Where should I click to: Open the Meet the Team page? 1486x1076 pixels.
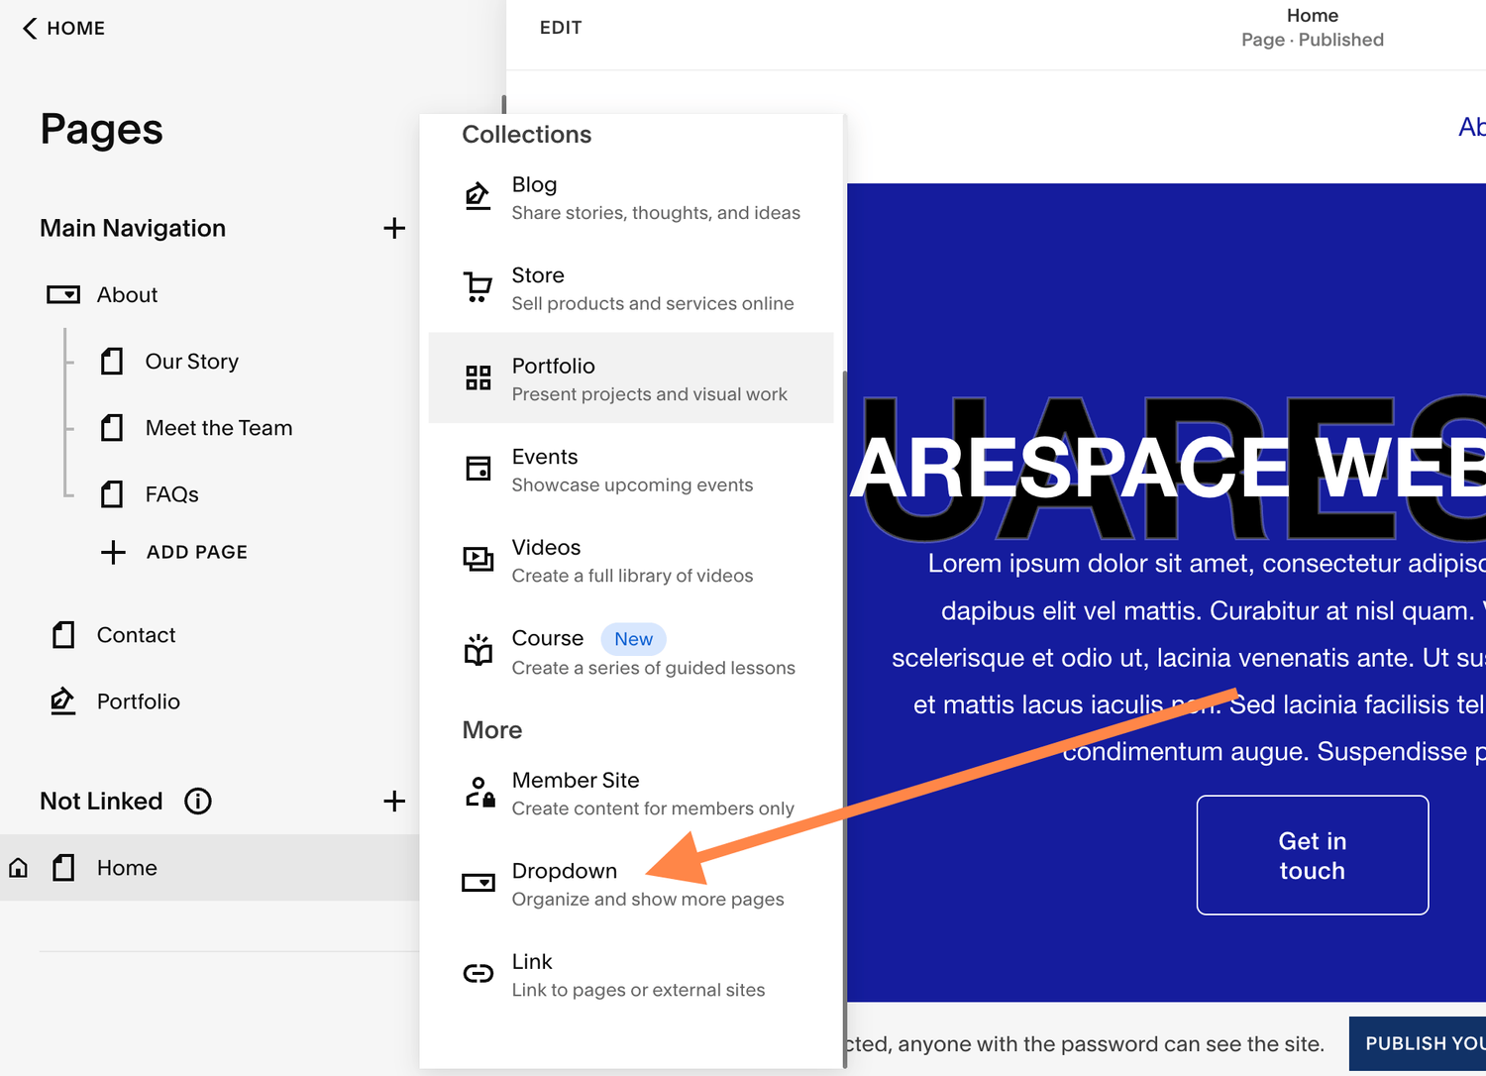coord(219,427)
